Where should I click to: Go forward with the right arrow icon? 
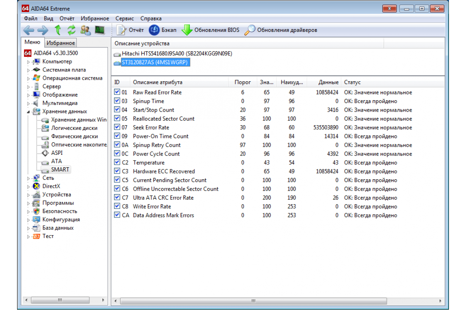click(43, 30)
